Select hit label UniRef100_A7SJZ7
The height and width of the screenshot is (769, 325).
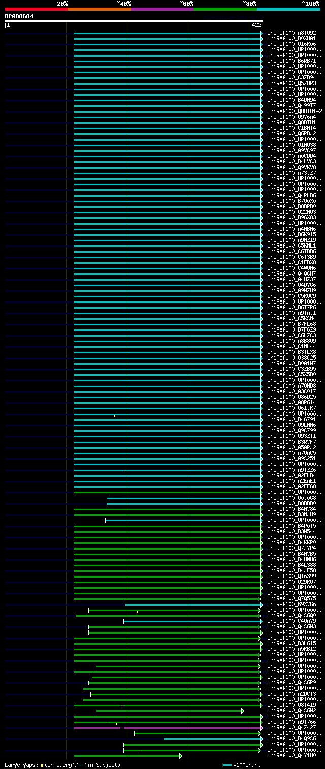(x=291, y=173)
